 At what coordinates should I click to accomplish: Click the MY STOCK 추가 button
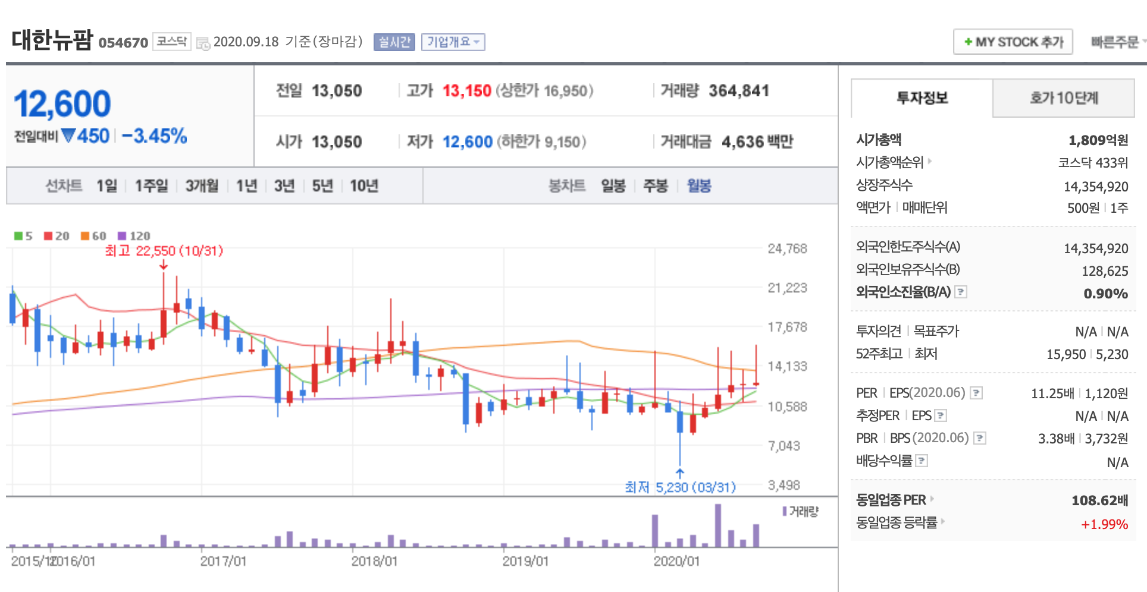click(1013, 42)
